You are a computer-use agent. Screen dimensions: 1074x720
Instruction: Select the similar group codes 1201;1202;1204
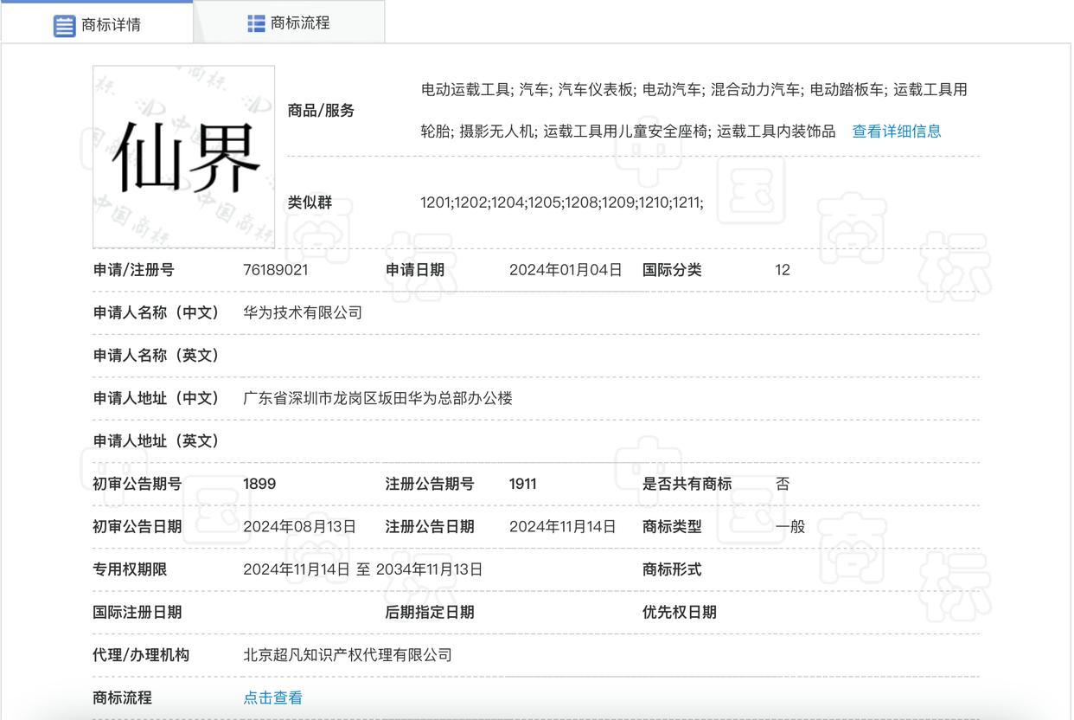[562, 202]
